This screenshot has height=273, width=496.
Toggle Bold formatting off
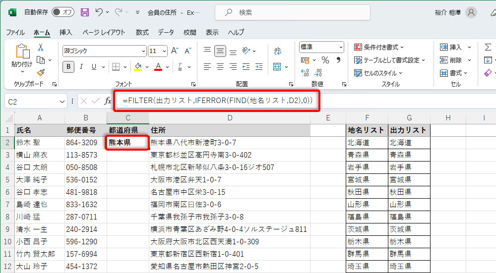click(68, 66)
